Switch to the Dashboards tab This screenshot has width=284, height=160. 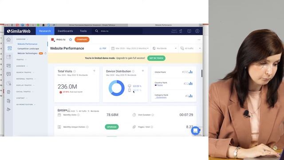coord(65,31)
